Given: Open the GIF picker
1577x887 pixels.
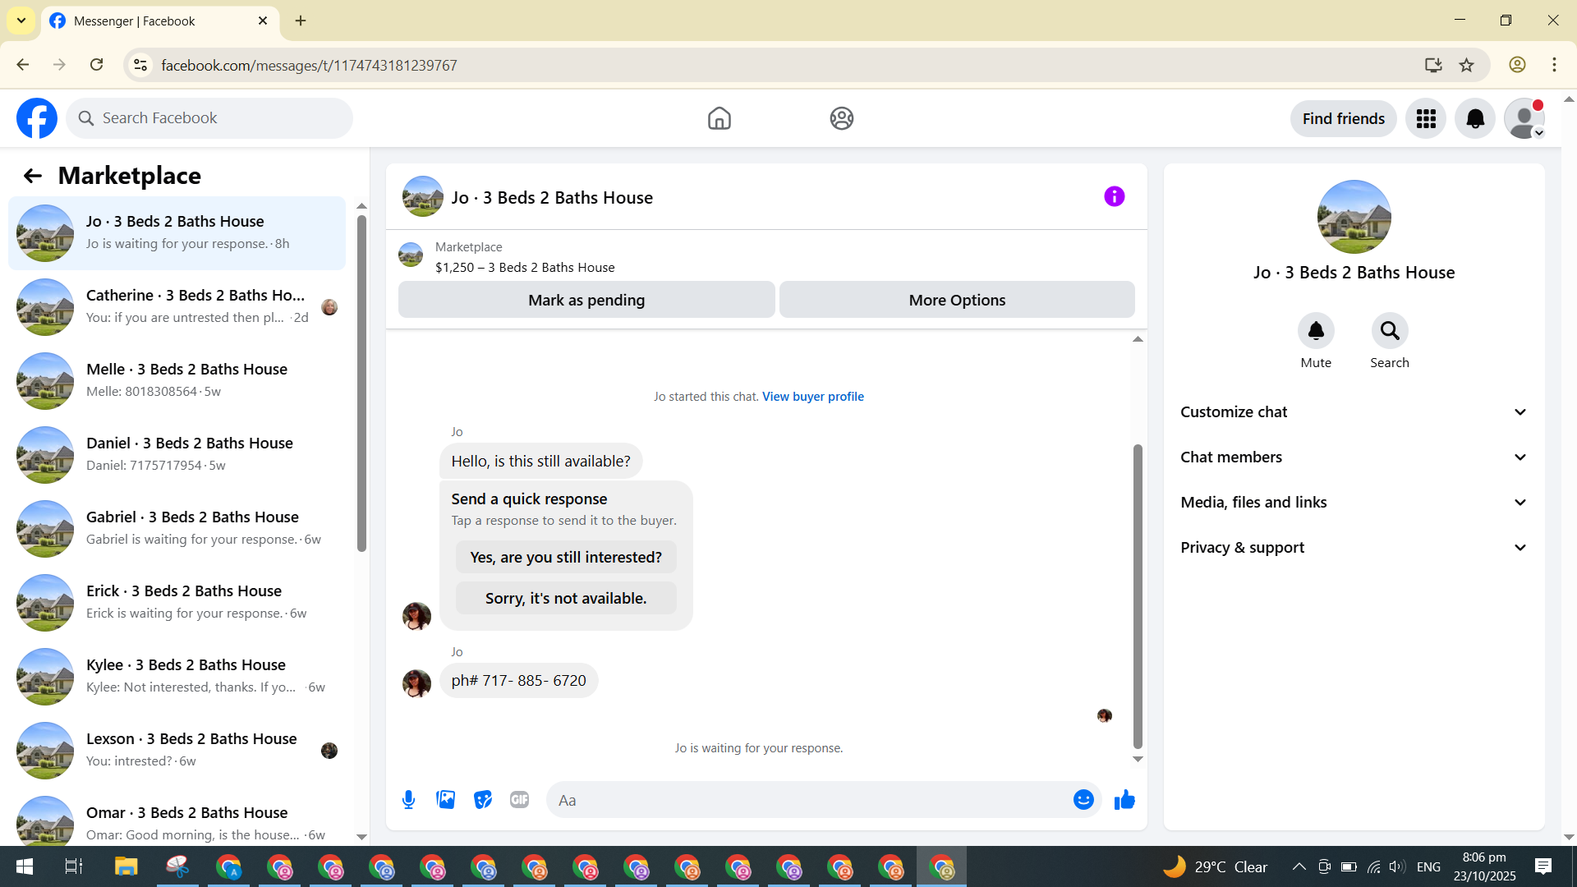Looking at the screenshot, I should click(519, 800).
